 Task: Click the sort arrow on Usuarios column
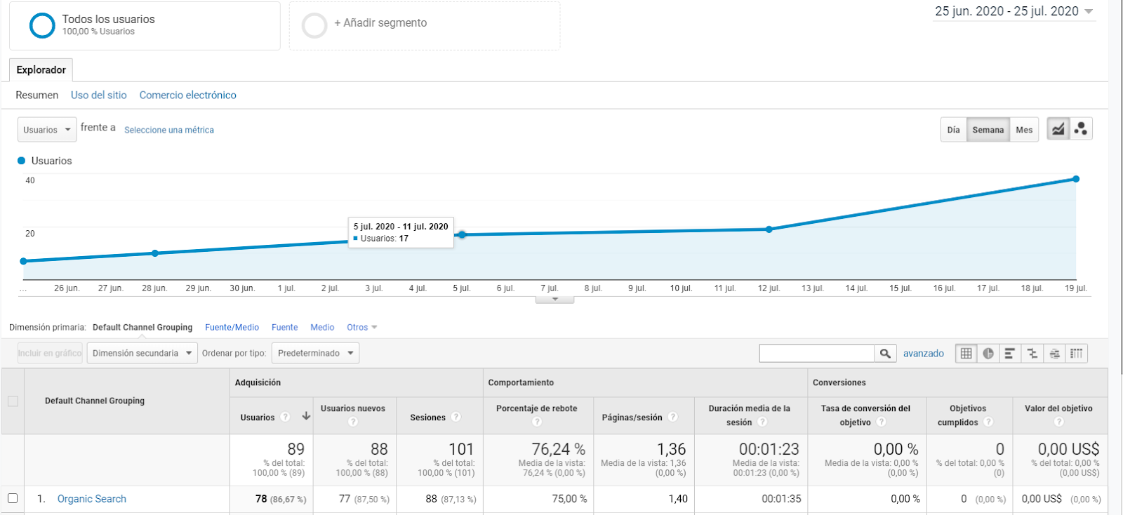306,416
